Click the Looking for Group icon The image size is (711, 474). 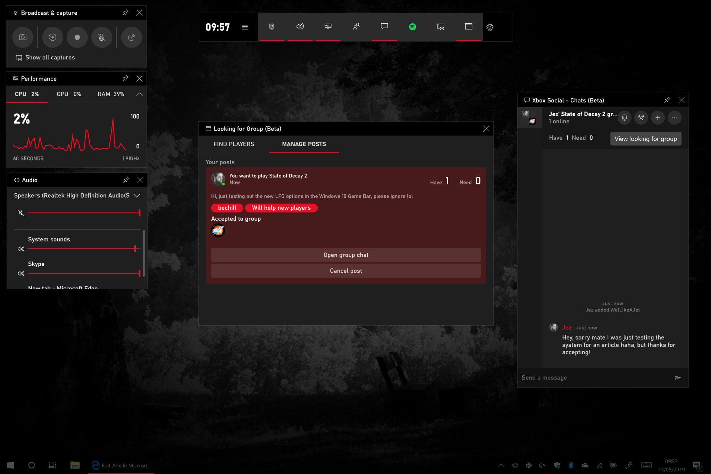click(356, 27)
